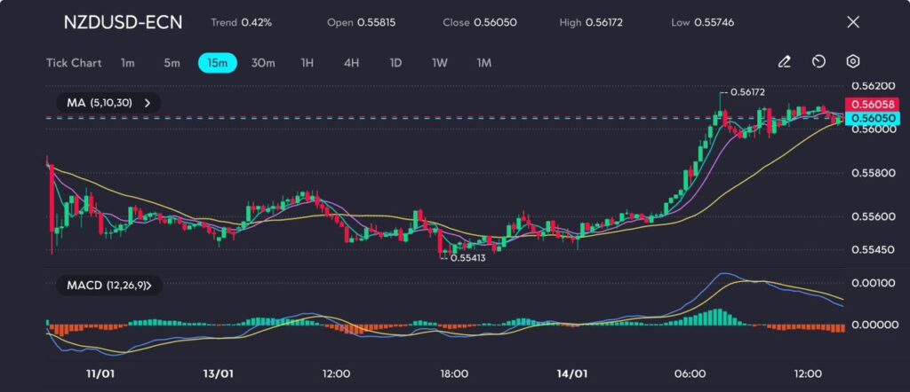Click the reset chart clock icon

pyautogui.click(x=818, y=62)
